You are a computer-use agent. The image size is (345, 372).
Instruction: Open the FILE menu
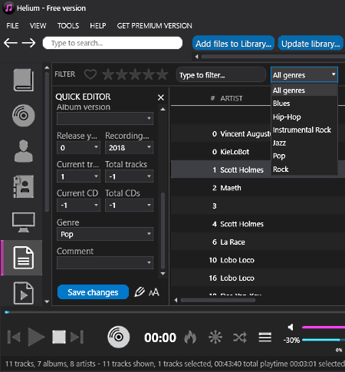pos(12,26)
